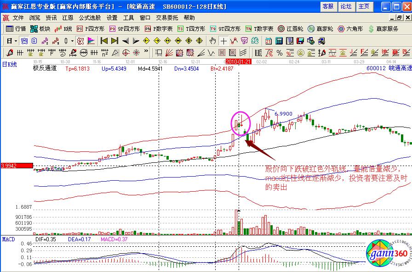This screenshot has width=412, height=272.
Task: Click the save floppy disk icon
Action: pyautogui.click(x=301, y=40)
